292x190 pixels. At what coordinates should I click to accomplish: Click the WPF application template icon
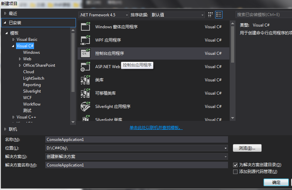click(x=85, y=40)
